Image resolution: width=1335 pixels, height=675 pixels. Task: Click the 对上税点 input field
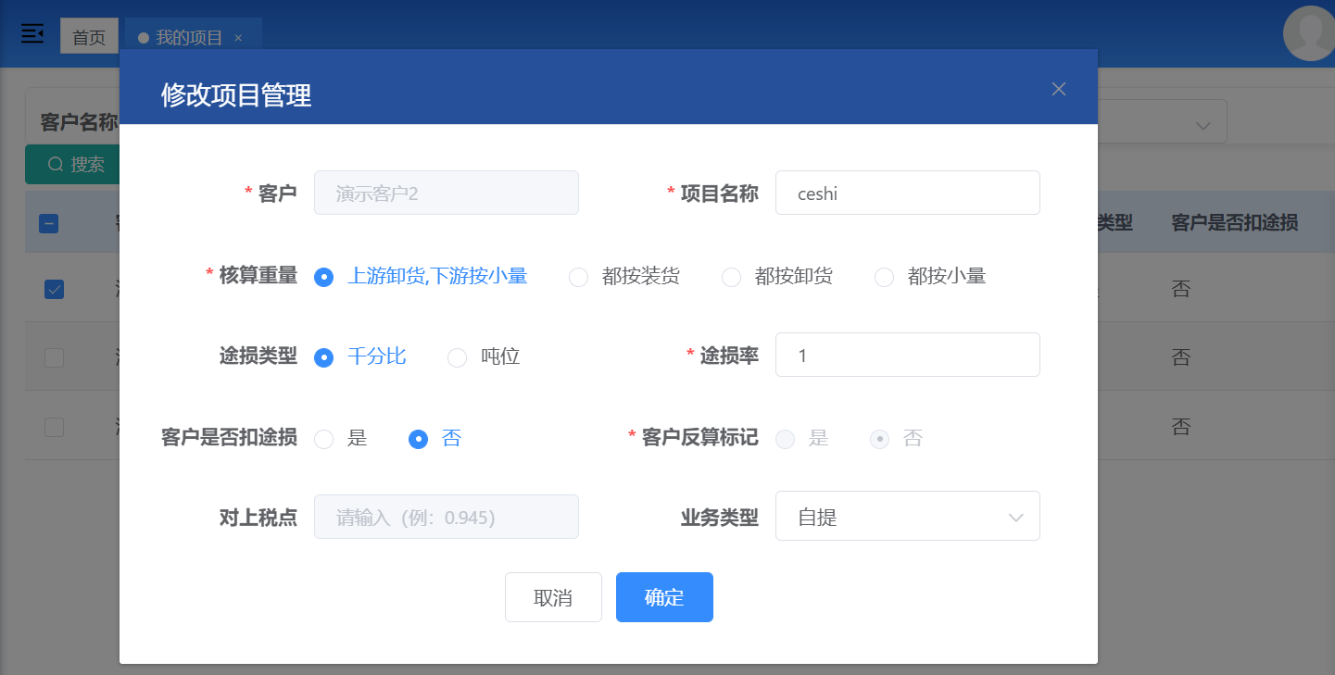click(447, 517)
